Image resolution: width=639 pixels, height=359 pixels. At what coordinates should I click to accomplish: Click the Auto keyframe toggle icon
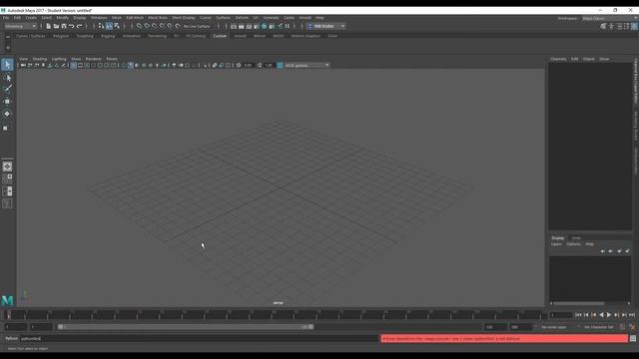point(622,327)
